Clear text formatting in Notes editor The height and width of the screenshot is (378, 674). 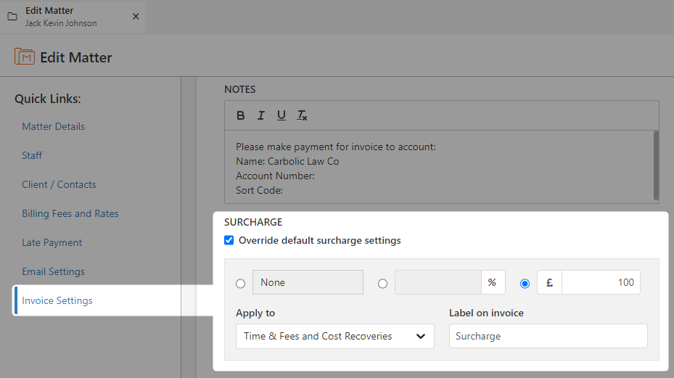(x=302, y=115)
